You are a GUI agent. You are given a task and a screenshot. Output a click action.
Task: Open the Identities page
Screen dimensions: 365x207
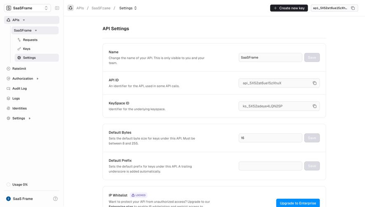pyautogui.click(x=19, y=108)
